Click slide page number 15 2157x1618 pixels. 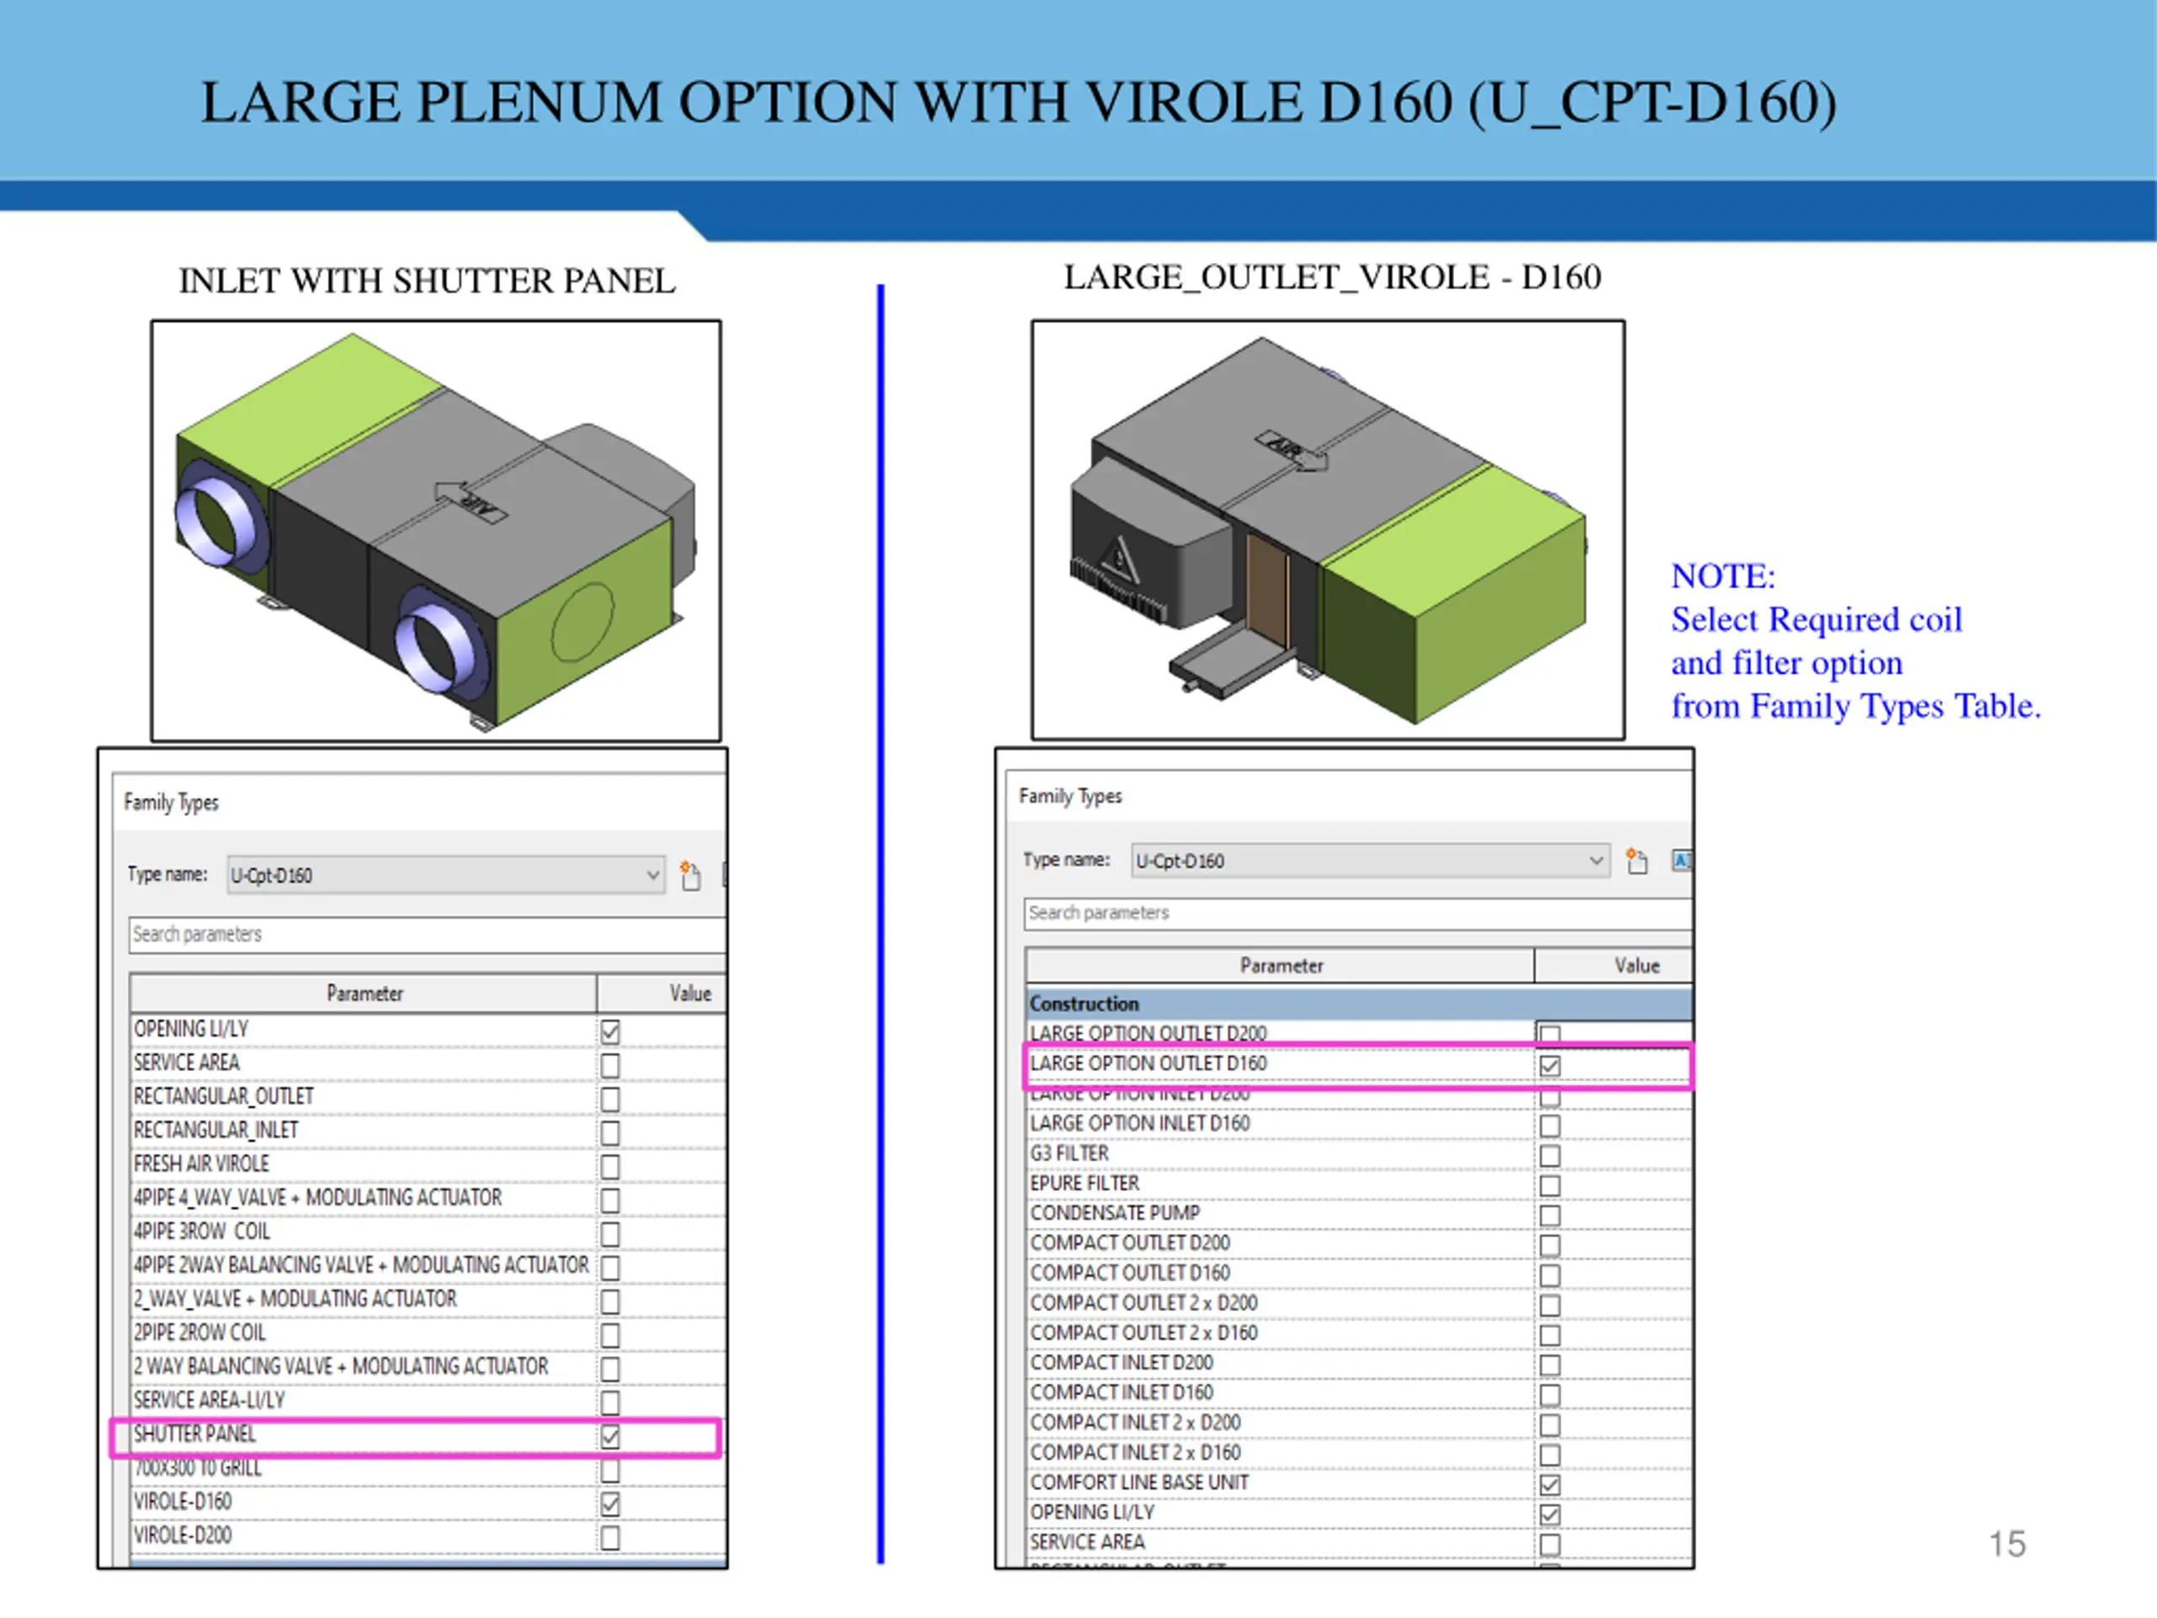click(2007, 1544)
